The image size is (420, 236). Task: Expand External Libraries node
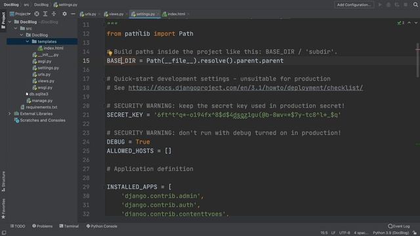[10, 113]
